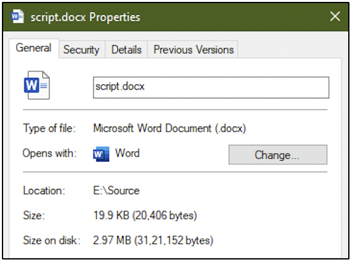352x262 pixels.
Task: Select the Previous Versions tab
Action: tap(194, 50)
